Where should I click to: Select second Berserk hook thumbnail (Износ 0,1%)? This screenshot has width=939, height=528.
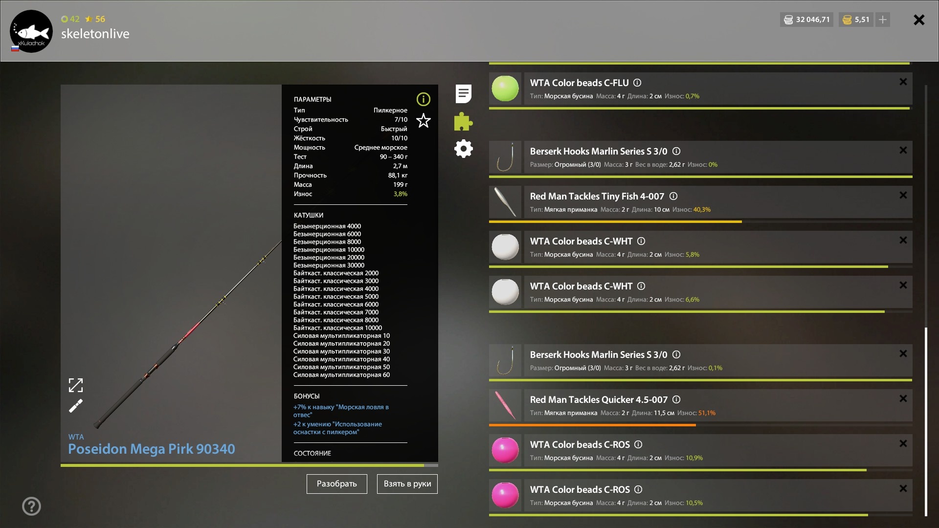click(x=505, y=360)
